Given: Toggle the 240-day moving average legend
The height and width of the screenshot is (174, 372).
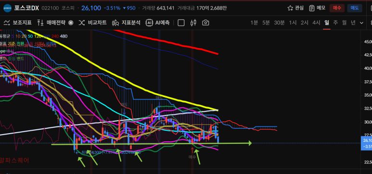Looking at the screenshot, I should tap(55, 36).
